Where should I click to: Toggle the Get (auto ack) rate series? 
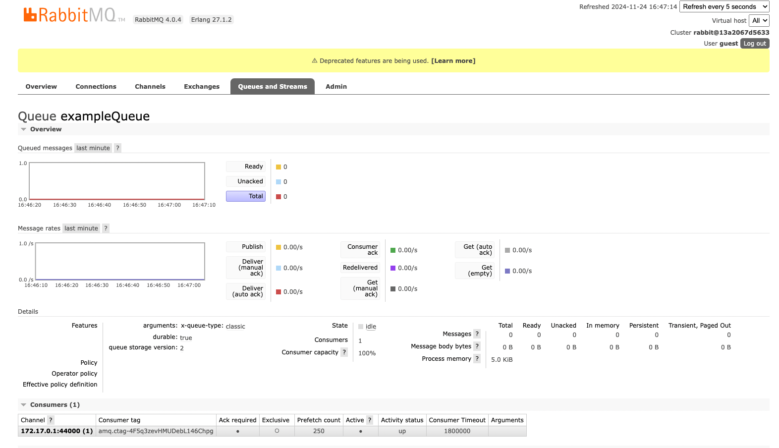(x=475, y=250)
